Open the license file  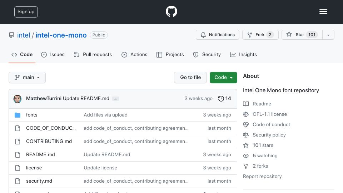click(x=34, y=168)
